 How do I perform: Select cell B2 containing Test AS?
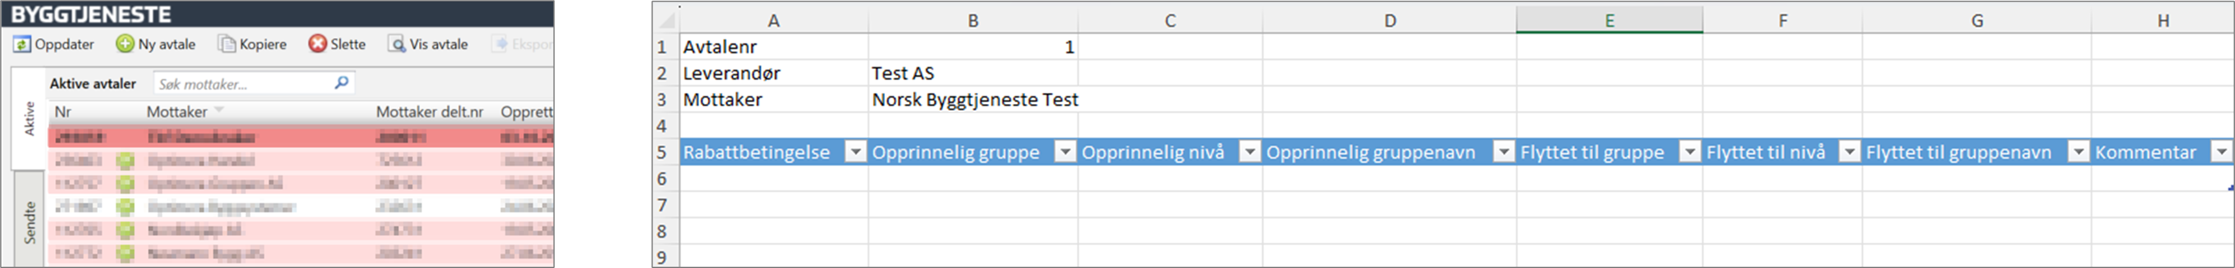click(x=972, y=74)
